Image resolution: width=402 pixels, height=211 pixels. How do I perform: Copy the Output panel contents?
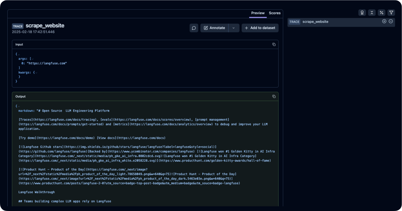tap(274, 96)
